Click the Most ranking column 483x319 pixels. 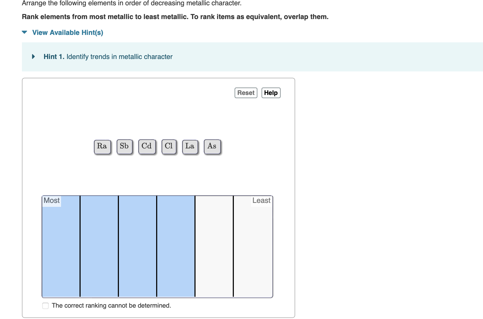pos(61,246)
